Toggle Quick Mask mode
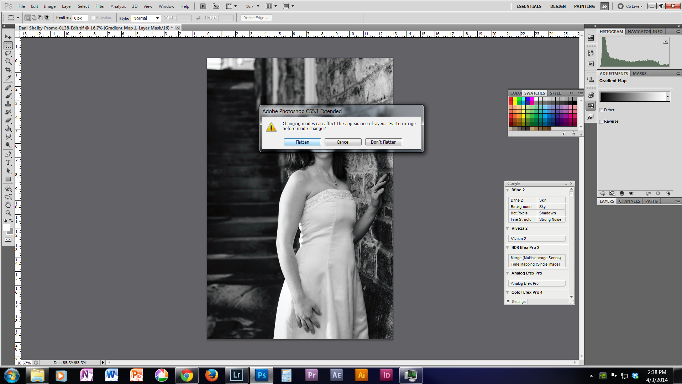This screenshot has height=384, width=682. point(8,239)
